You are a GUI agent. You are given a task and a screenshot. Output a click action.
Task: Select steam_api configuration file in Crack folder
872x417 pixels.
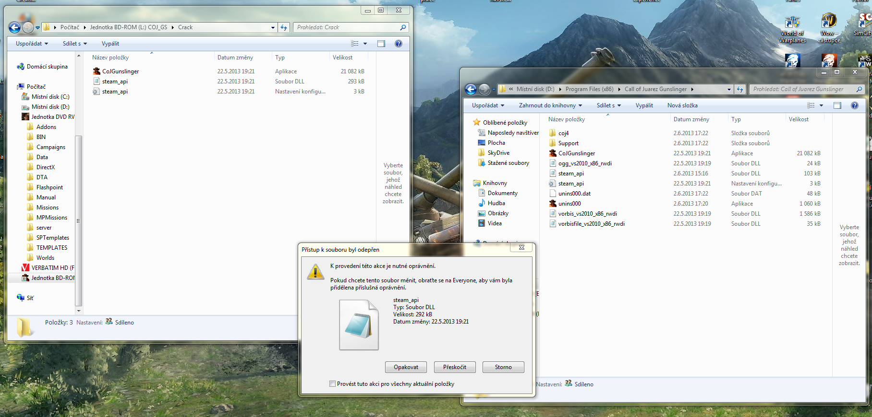pos(115,92)
